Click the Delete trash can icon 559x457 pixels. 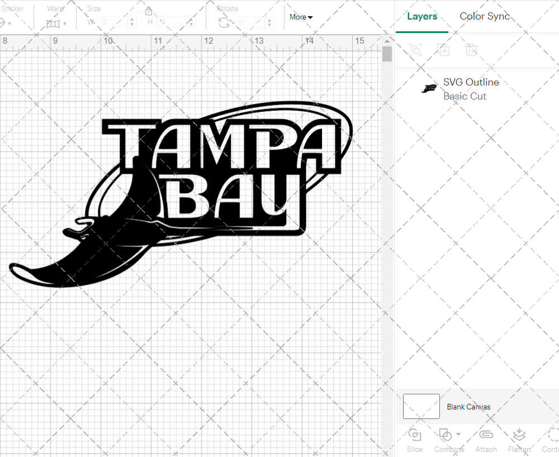coord(471,50)
